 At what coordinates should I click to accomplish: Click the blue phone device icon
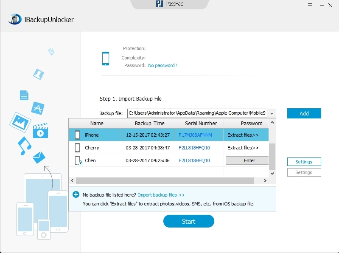(x=106, y=59)
